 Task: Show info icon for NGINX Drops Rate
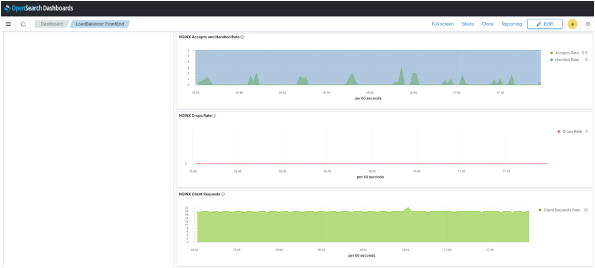point(214,115)
